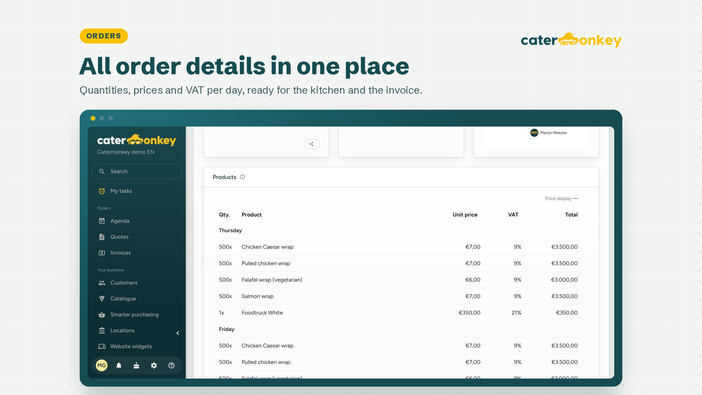Open help with the question mark icon
The height and width of the screenshot is (395, 702).
tap(171, 365)
